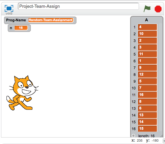Screen dimensions: 165x144
Task: Click the green flag to start the program
Action: [147, 8]
